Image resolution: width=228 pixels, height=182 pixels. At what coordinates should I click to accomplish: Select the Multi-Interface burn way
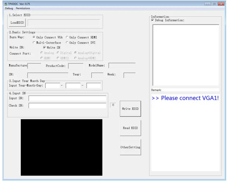coord(34,42)
